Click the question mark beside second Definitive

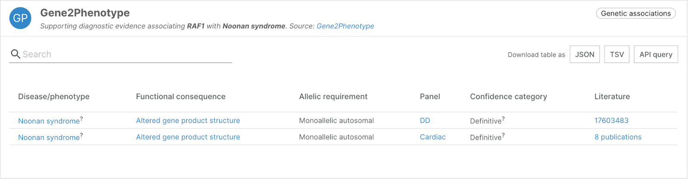click(504, 135)
